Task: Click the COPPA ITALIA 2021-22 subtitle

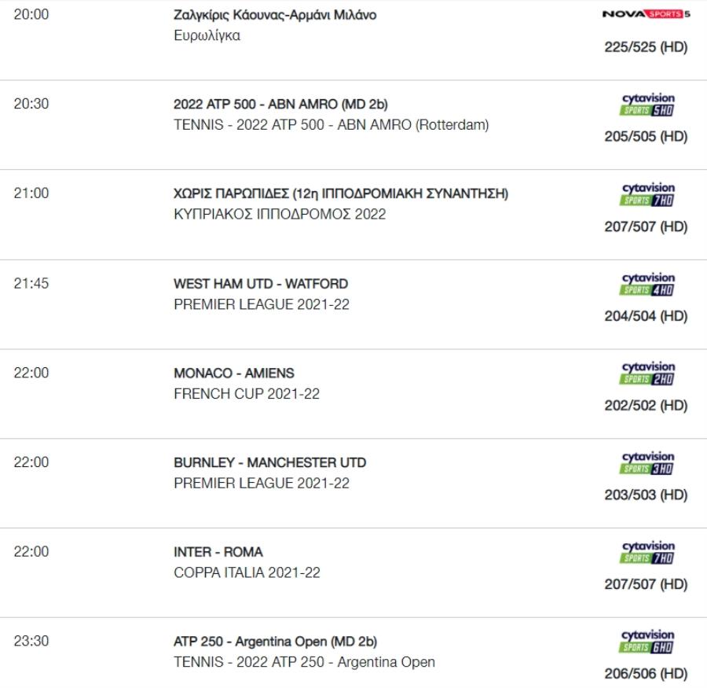Action: pos(247,572)
